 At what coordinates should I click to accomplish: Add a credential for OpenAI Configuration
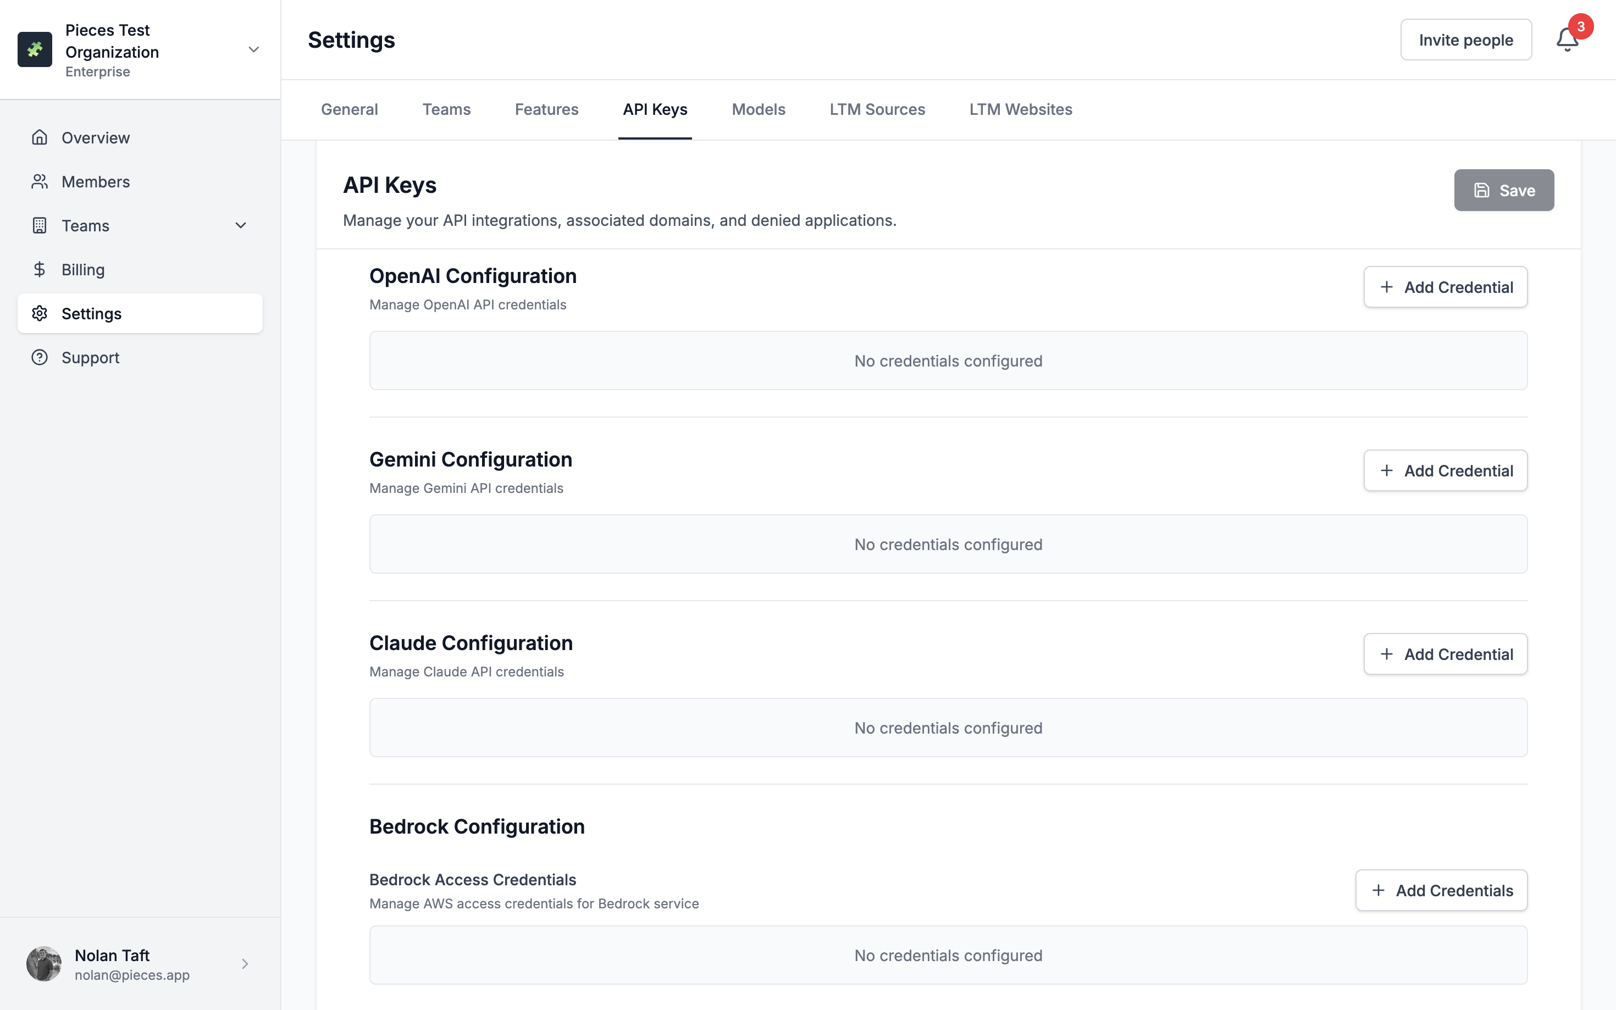1445,287
